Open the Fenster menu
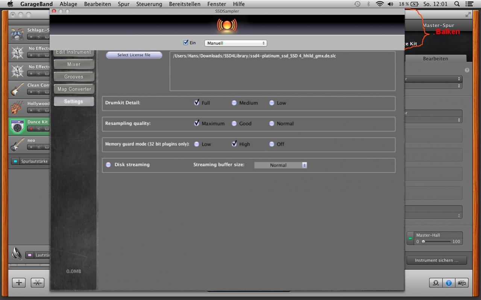 click(217, 4)
